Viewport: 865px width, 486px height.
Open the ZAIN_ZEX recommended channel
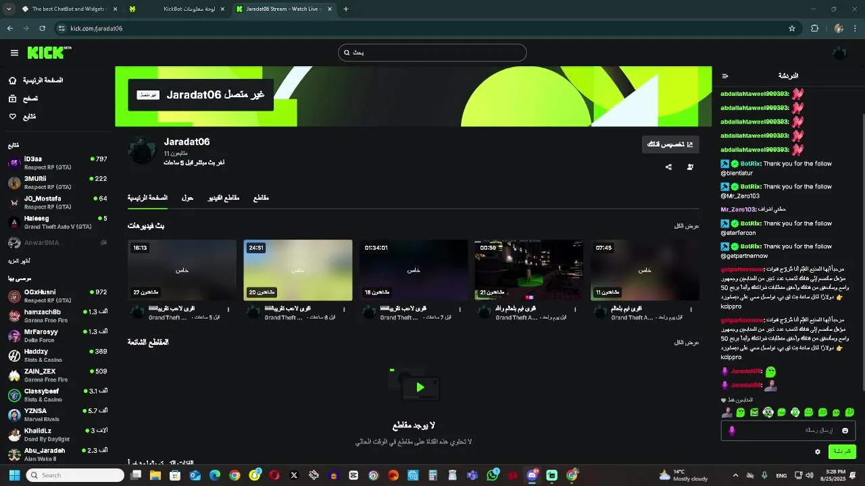pos(57,375)
